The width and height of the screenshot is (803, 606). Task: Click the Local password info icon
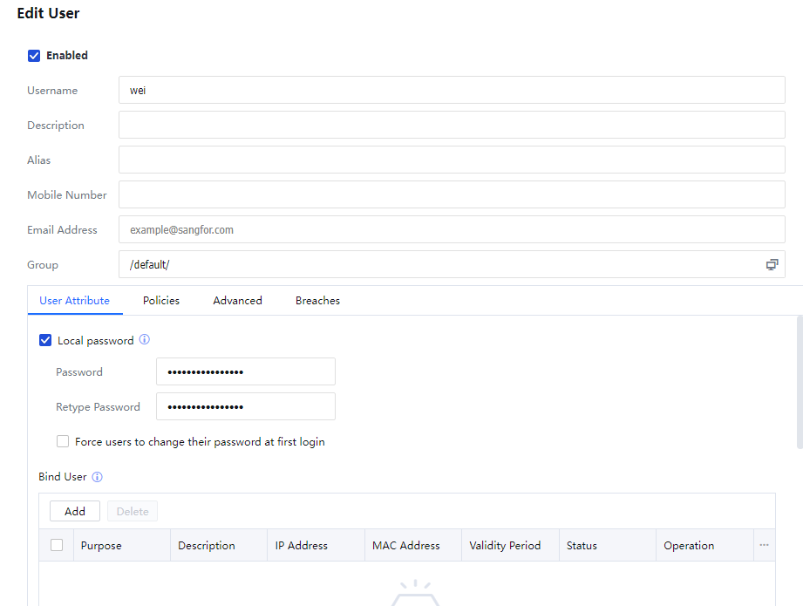[145, 340]
